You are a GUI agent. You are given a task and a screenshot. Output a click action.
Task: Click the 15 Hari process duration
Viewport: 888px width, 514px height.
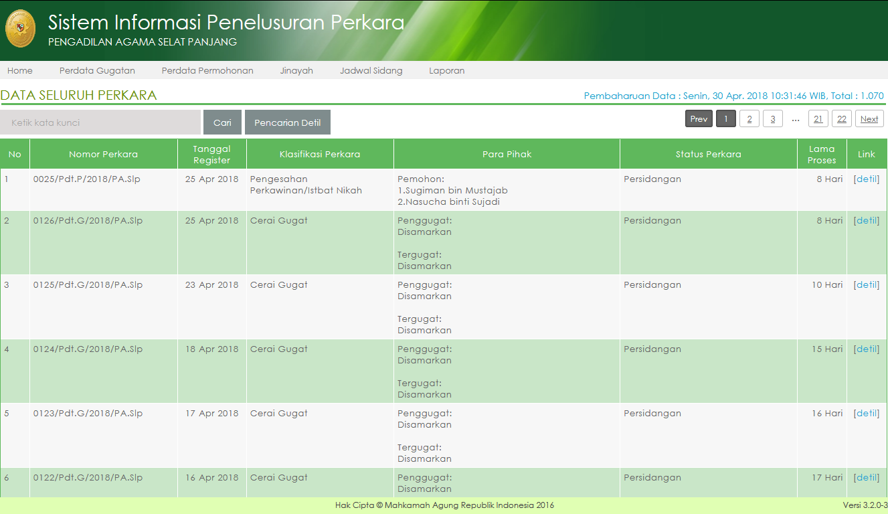click(x=827, y=349)
